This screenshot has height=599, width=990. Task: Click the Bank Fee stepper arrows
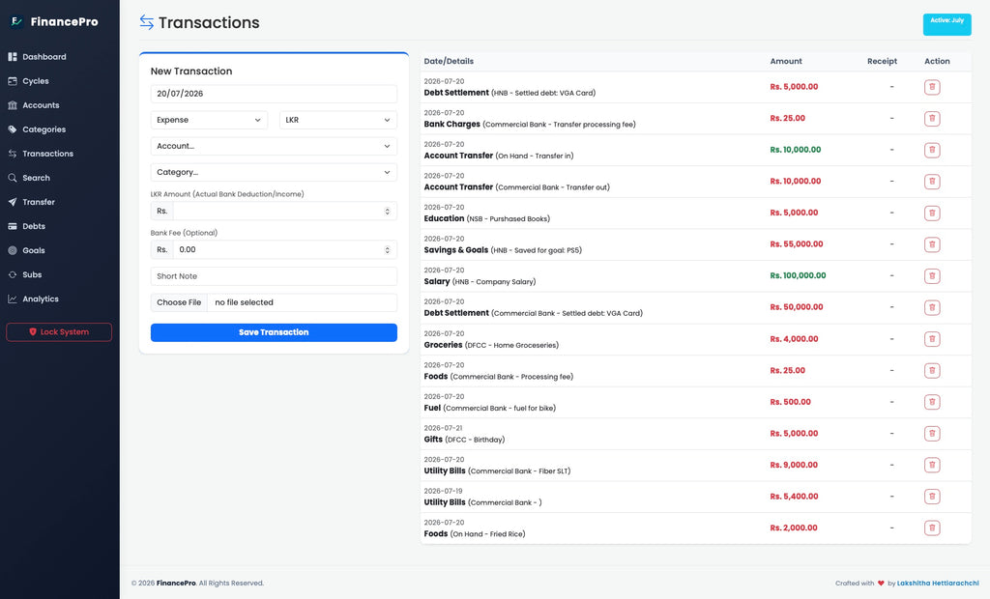(x=387, y=250)
